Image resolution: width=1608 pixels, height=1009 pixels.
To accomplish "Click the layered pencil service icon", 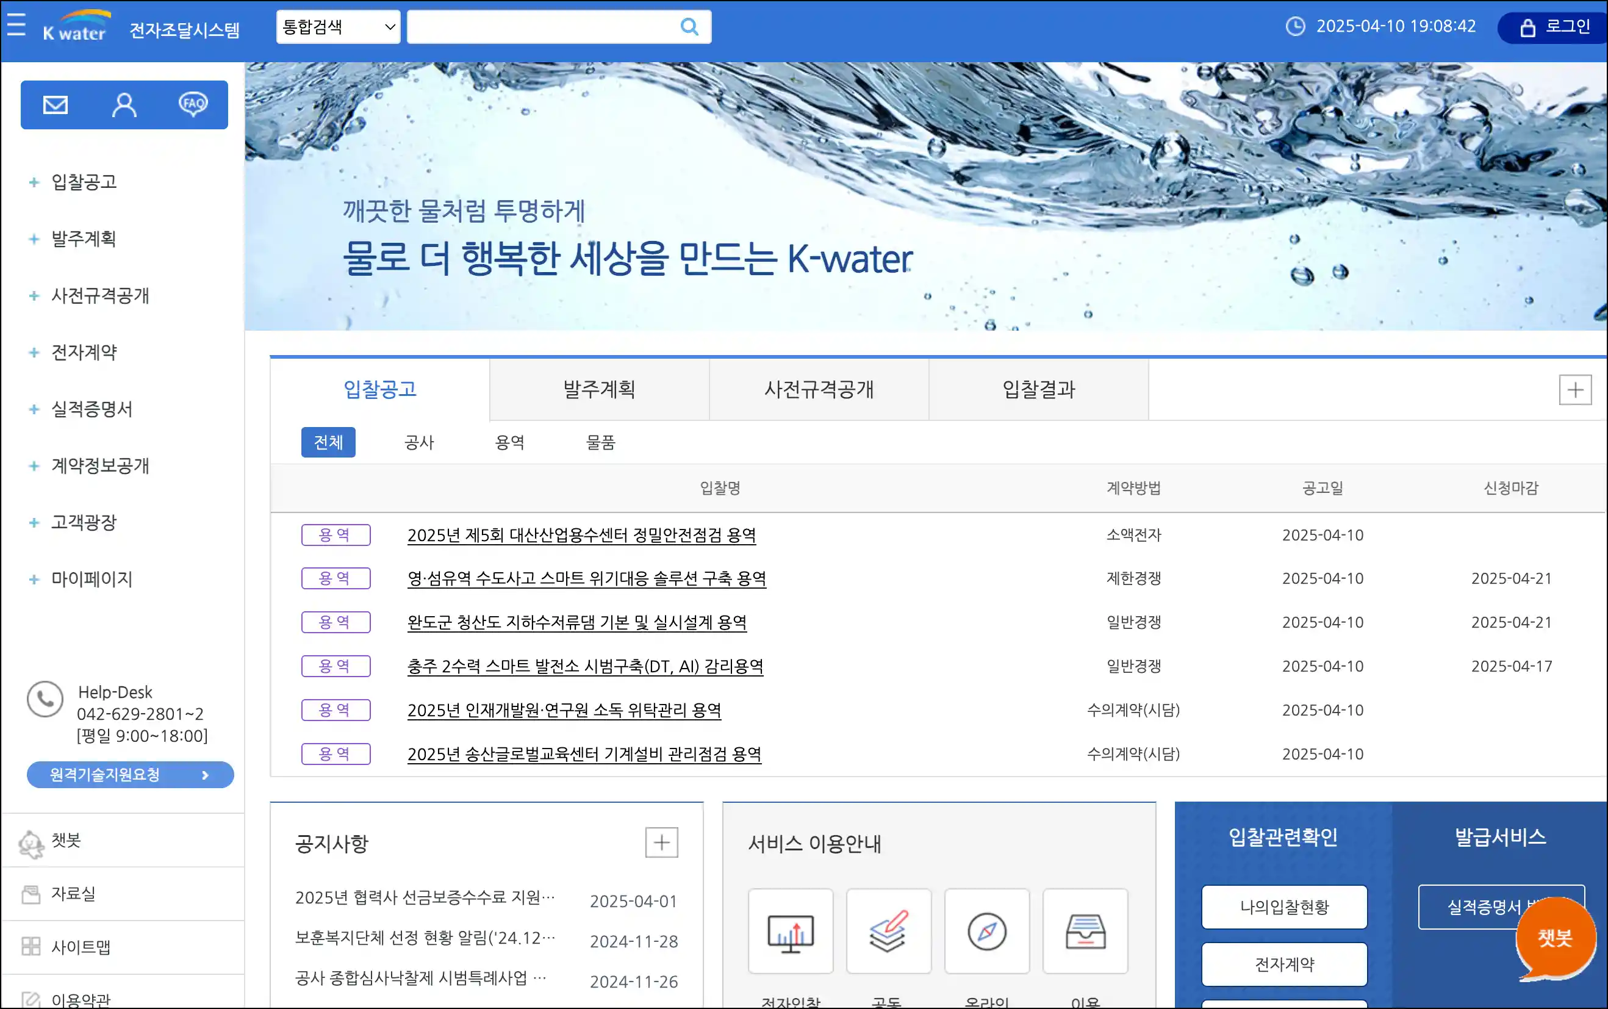I will (x=889, y=931).
